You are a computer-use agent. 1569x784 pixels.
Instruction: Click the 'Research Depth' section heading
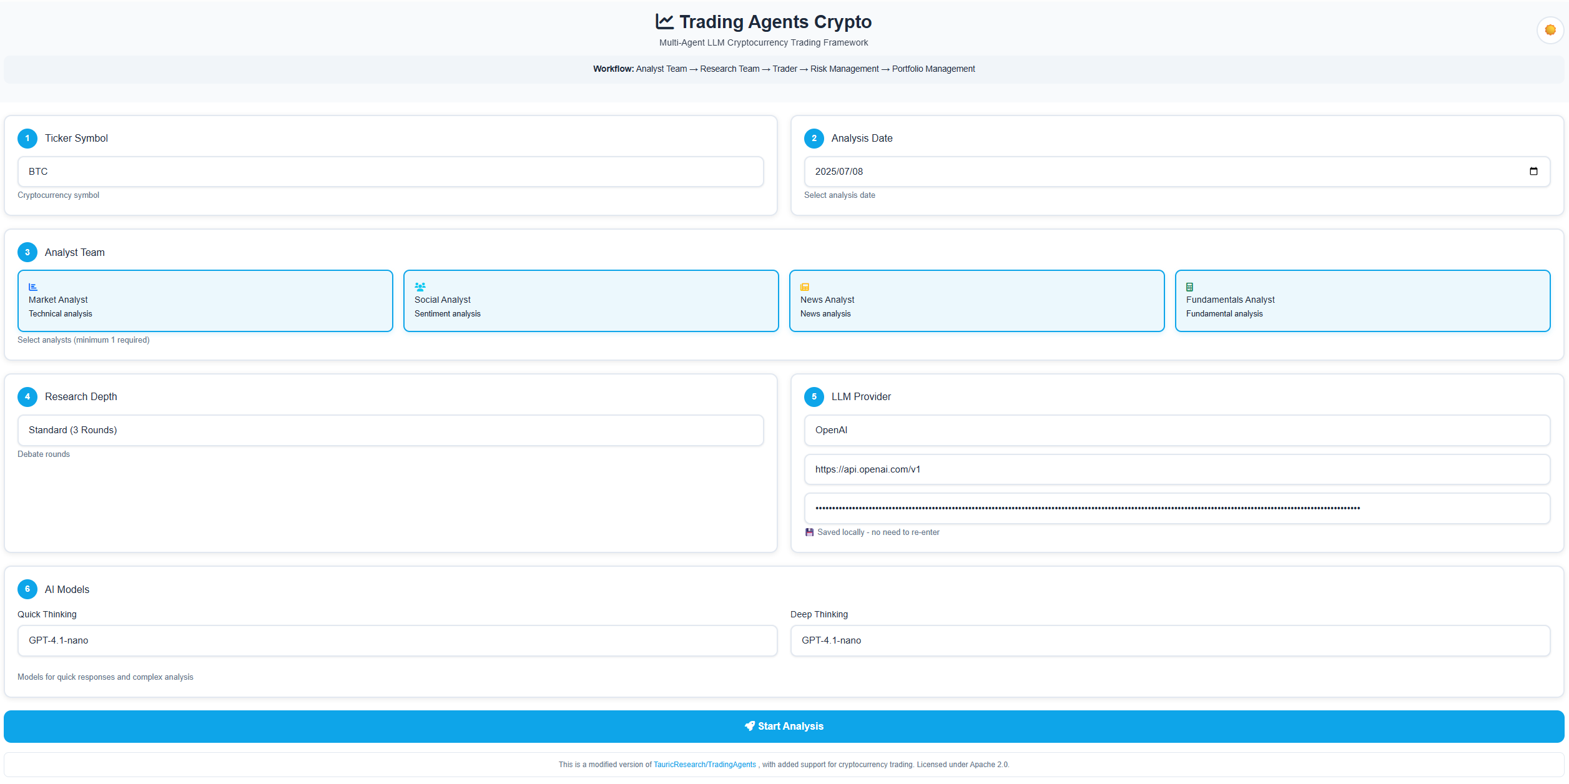(x=81, y=397)
